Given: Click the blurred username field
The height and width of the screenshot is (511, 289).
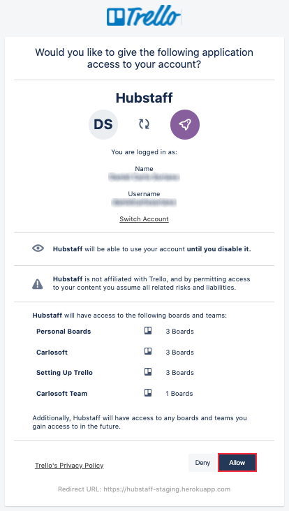Looking at the screenshot, I should (x=144, y=202).
